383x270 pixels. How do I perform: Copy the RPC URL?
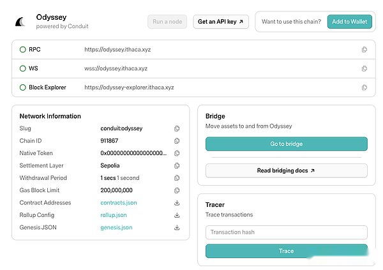(364, 49)
